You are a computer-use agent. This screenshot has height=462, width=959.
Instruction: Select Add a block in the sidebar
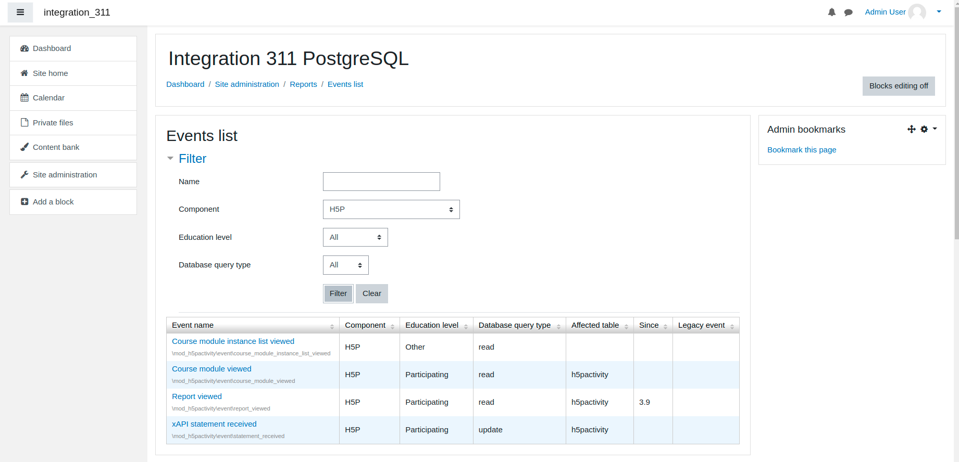pos(73,202)
